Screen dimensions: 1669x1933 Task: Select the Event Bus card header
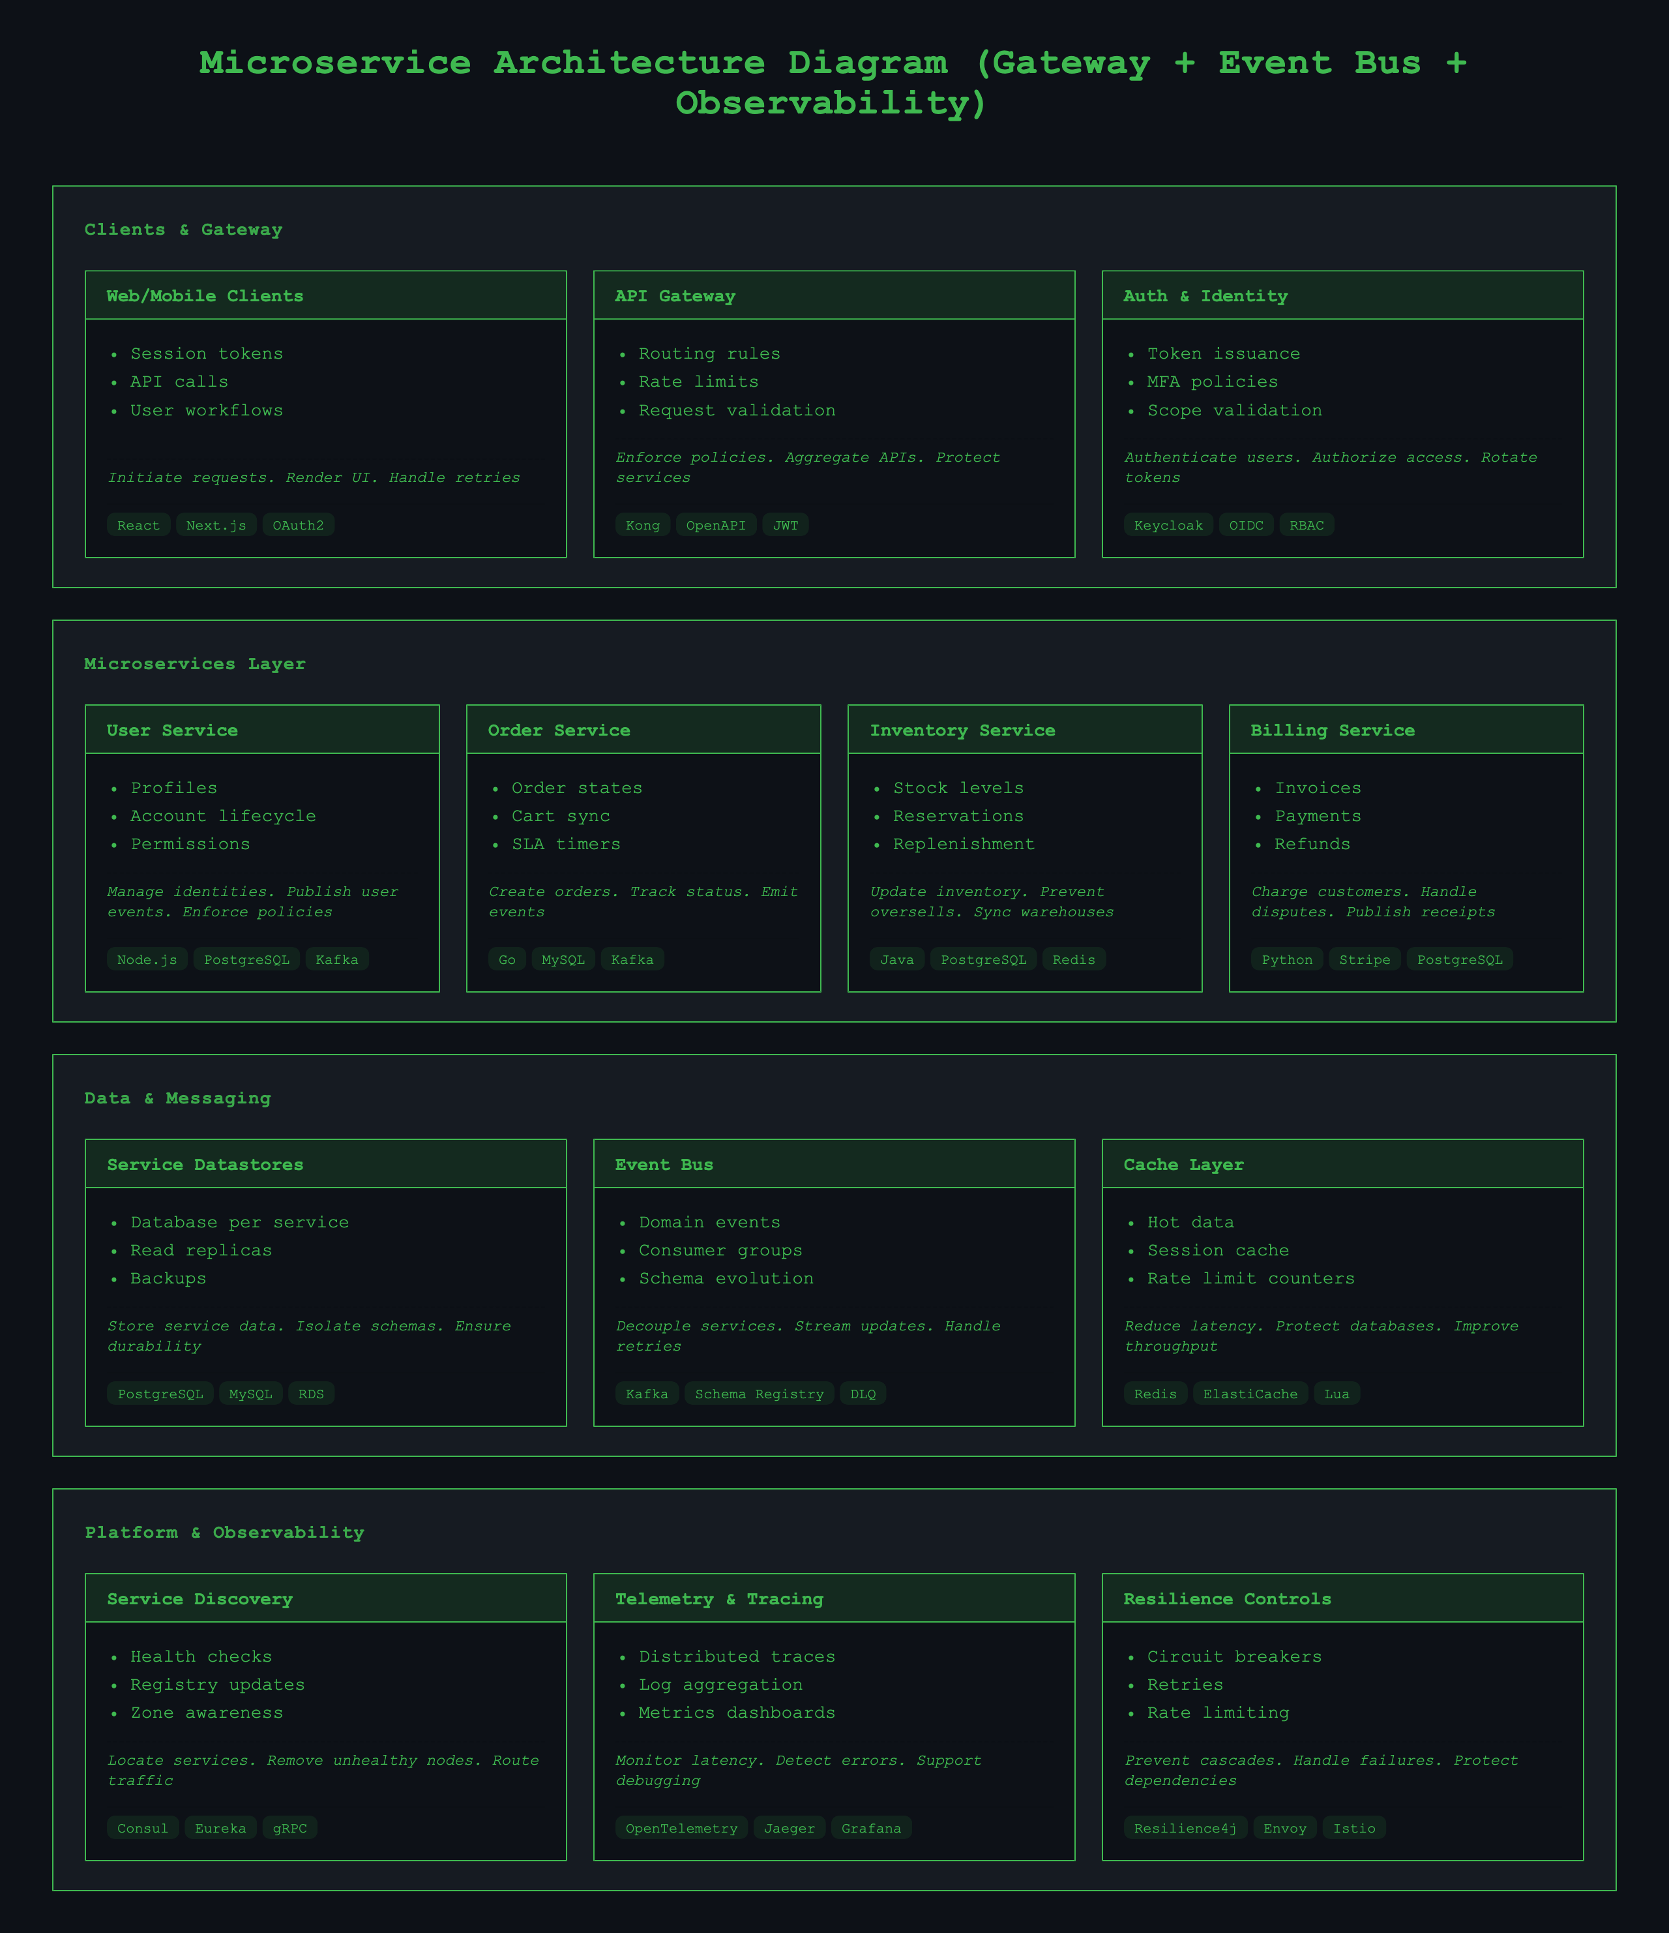(834, 1164)
